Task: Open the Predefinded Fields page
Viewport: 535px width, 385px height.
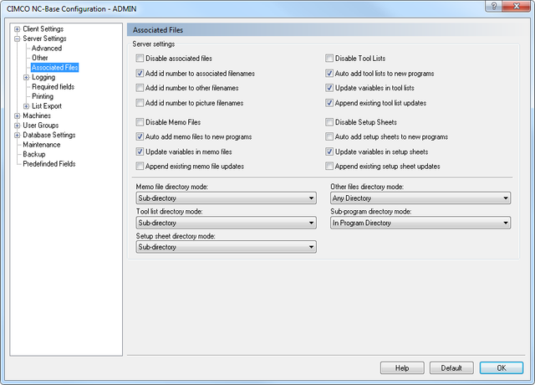Action: coord(49,164)
